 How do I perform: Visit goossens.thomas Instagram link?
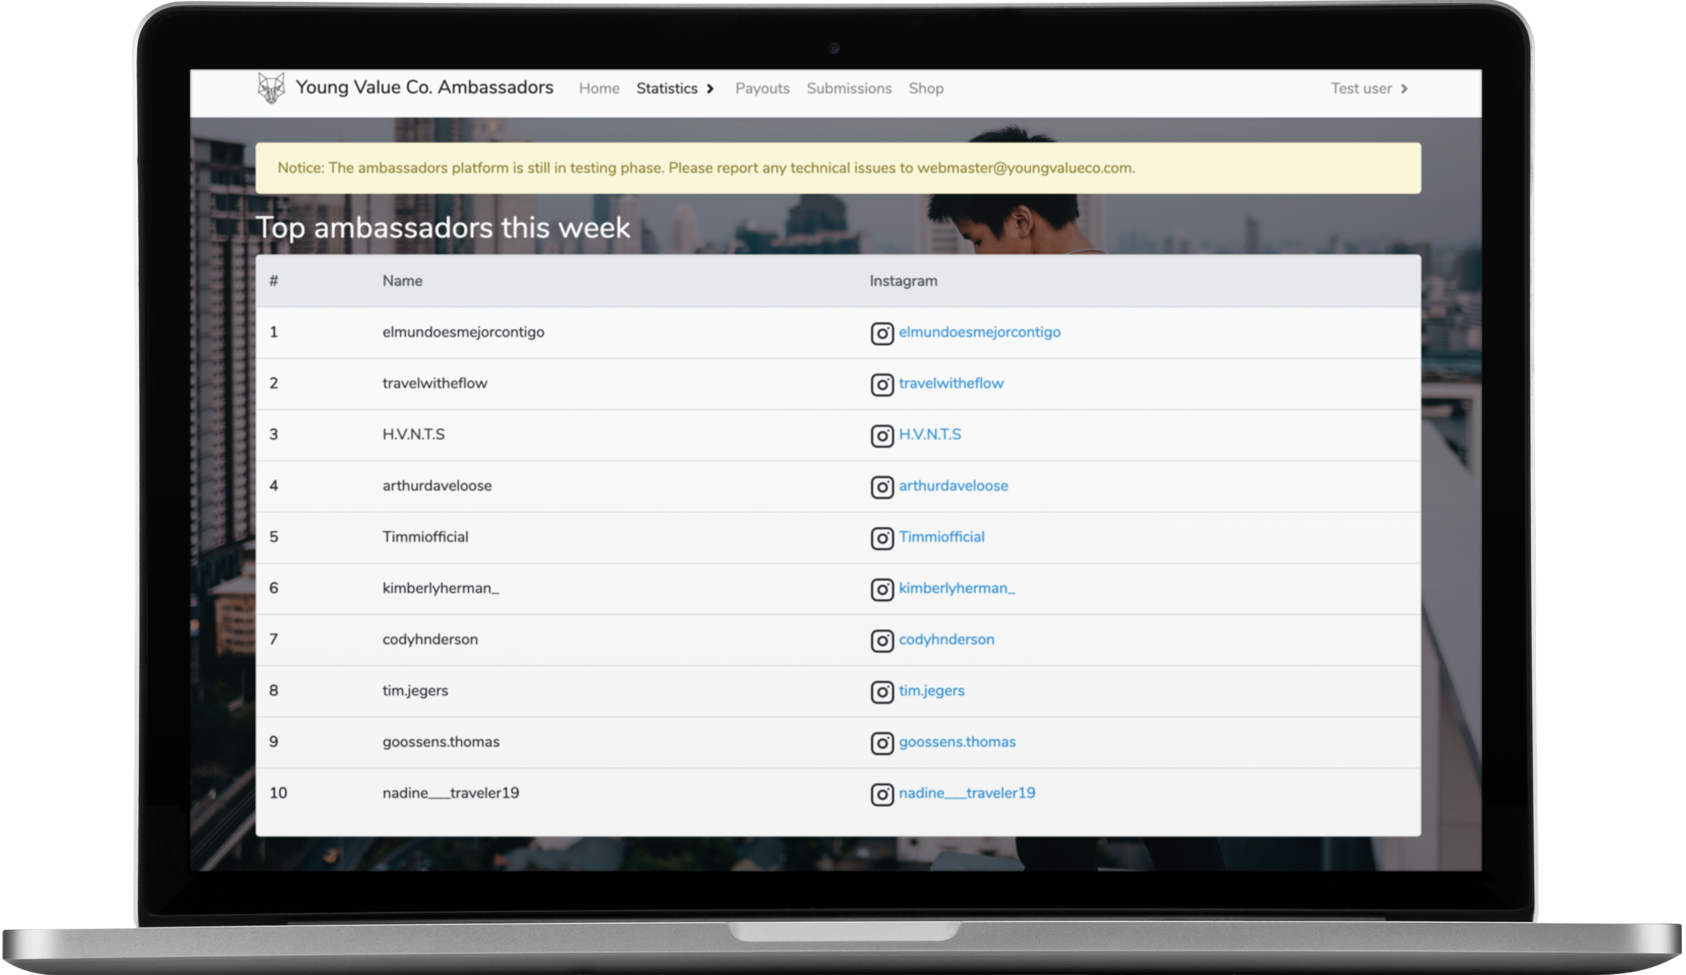pos(957,742)
